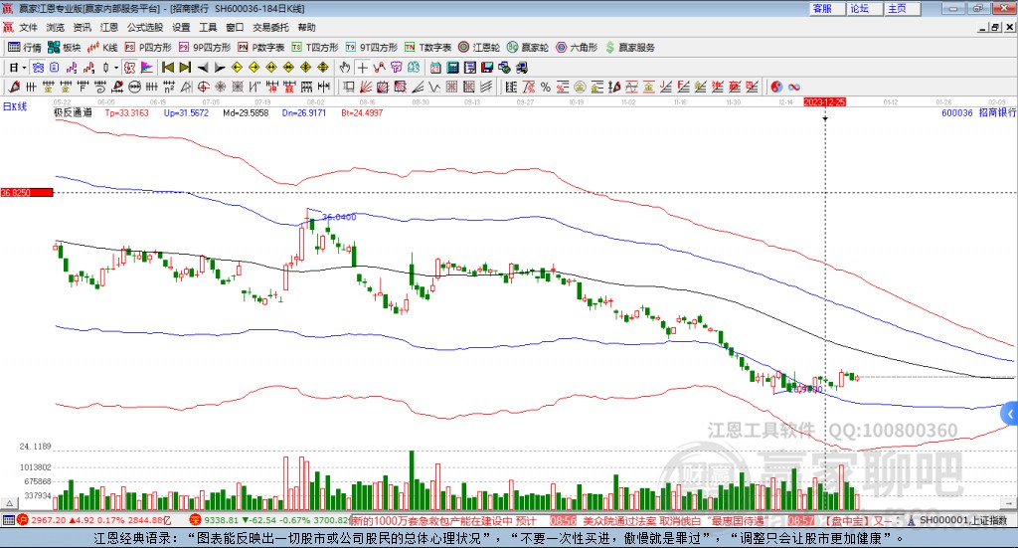Click the 招商银行 stock name
This screenshot has width=1018, height=548.
[x=997, y=112]
